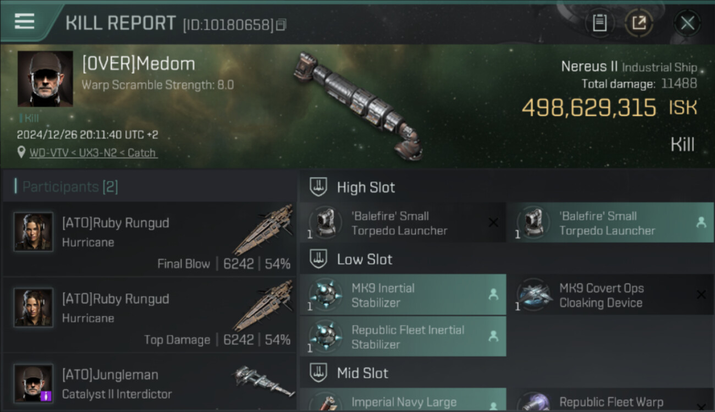715x412 pixels.
Task: Close the kill report window
Action: click(687, 23)
